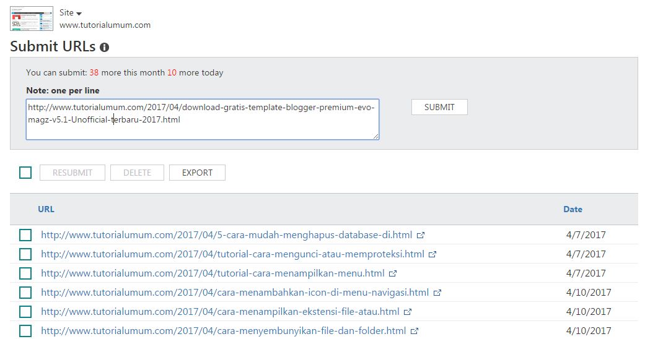
Task: Open the 5-cara-mudah-menghapus-database-di.html link
Action: [226, 235]
